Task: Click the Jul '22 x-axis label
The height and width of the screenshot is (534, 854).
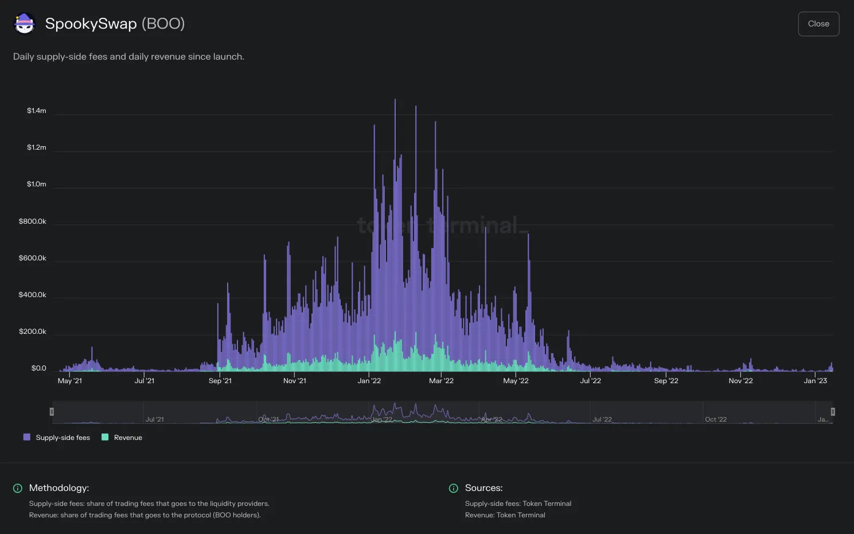Action: (591, 381)
